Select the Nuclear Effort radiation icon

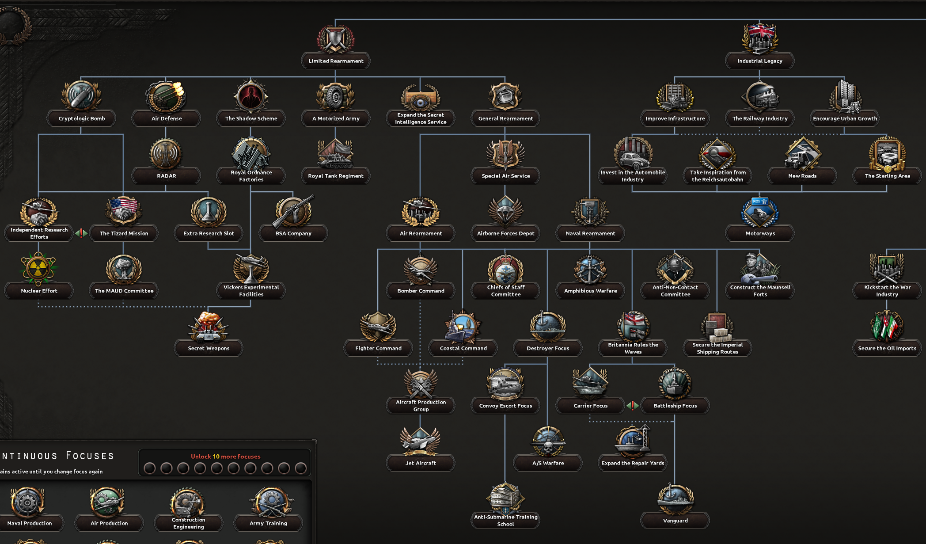[x=38, y=268]
